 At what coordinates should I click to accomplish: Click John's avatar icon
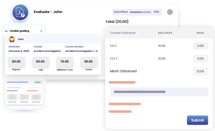pyautogui.click(x=12, y=39)
